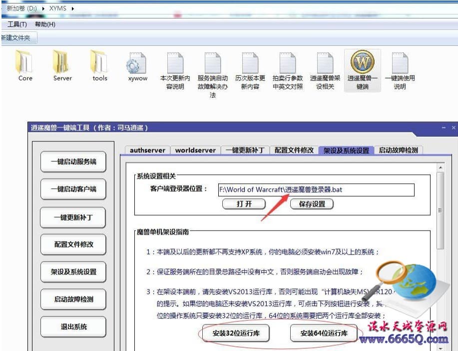Open the tools folder
The height and width of the screenshot is (351, 458).
point(100,65)
